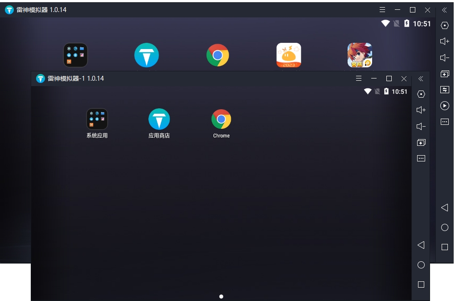The width and height of the screenshot is (455, 301).
Task: Launch the app store icon in back 雷神模拟器 window
Action: (147, 55)
